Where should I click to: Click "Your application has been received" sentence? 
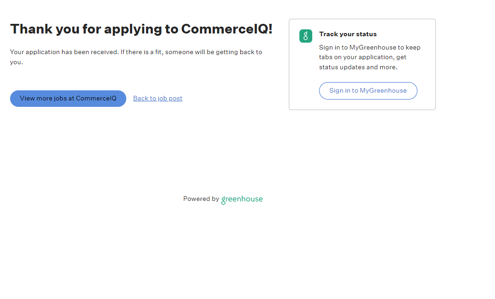[64, 52]
